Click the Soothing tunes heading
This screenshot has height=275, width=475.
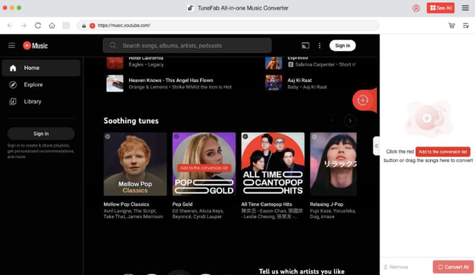click(131, 121)
